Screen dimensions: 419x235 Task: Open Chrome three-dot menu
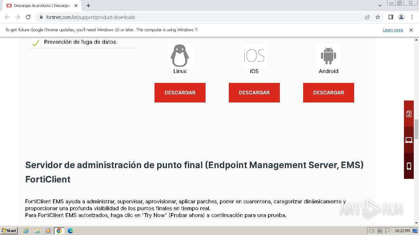412,17
